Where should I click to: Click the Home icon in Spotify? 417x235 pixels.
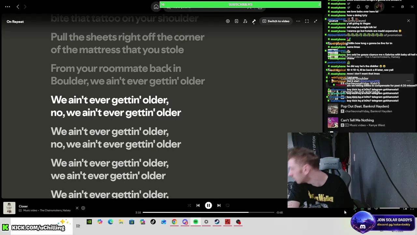pos(156,7)
